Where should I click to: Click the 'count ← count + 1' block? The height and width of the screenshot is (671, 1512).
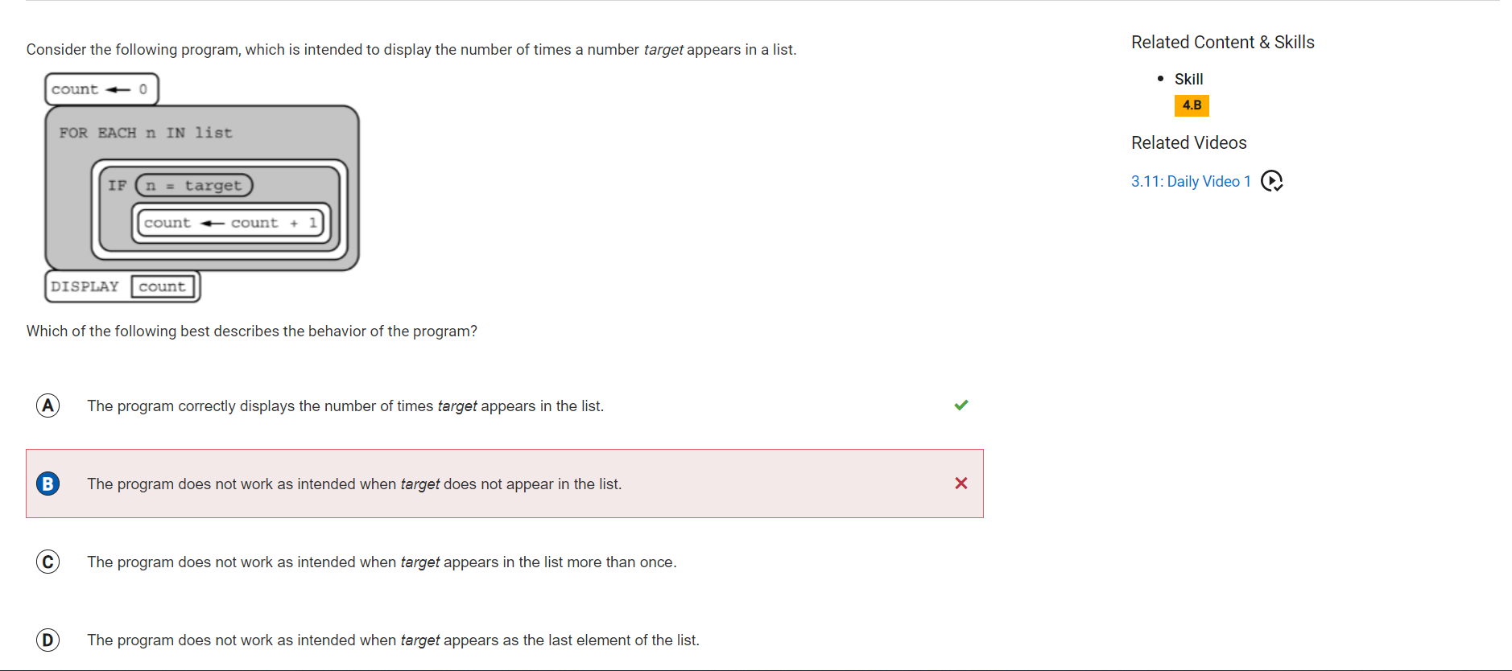(231, 223)
